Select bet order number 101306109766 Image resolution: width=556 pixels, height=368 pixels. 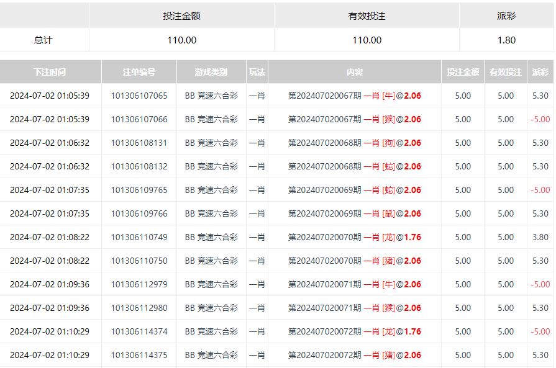pos(139,213)
